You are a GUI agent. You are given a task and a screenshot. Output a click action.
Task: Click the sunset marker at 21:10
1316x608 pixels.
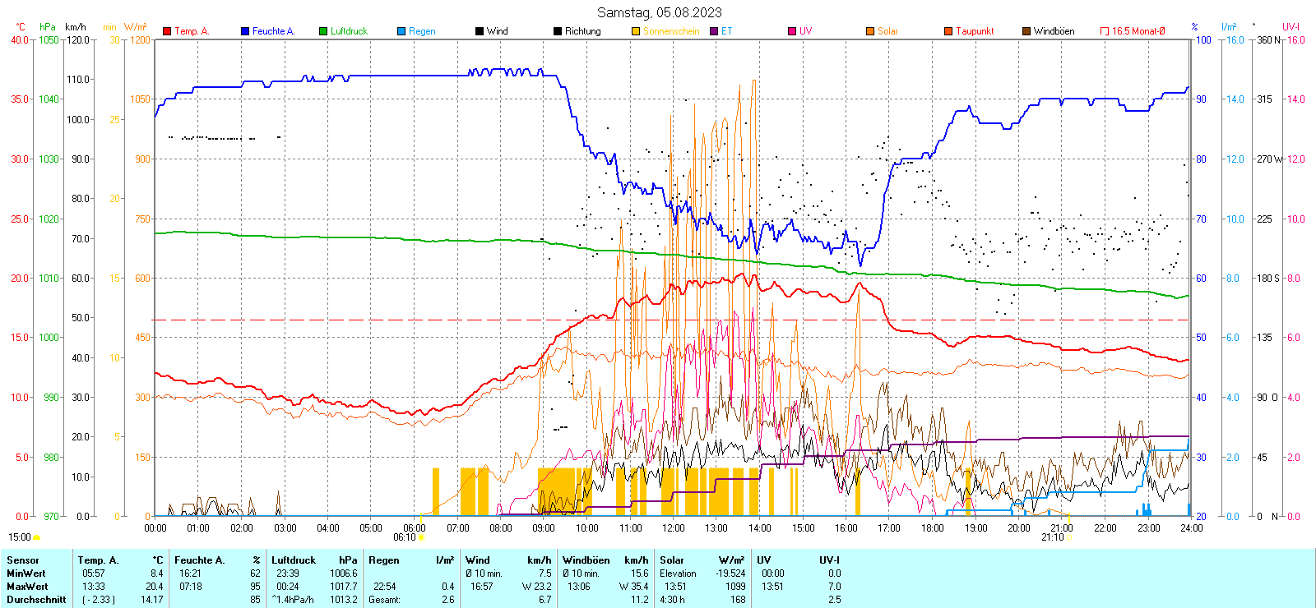[1069, 537]
